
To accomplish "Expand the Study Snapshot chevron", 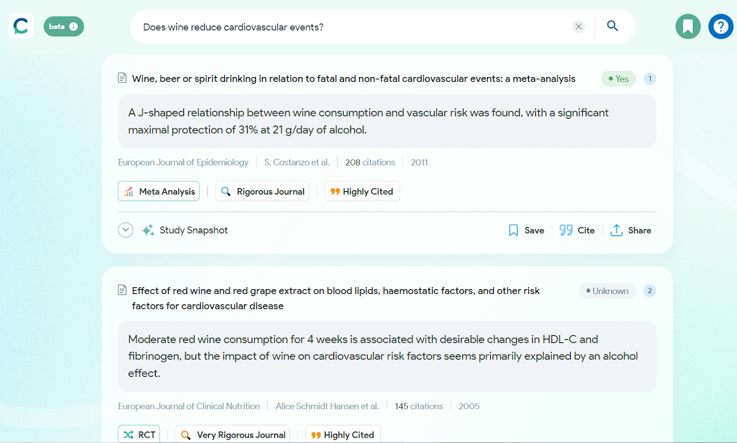I will (x=126, y=230).
